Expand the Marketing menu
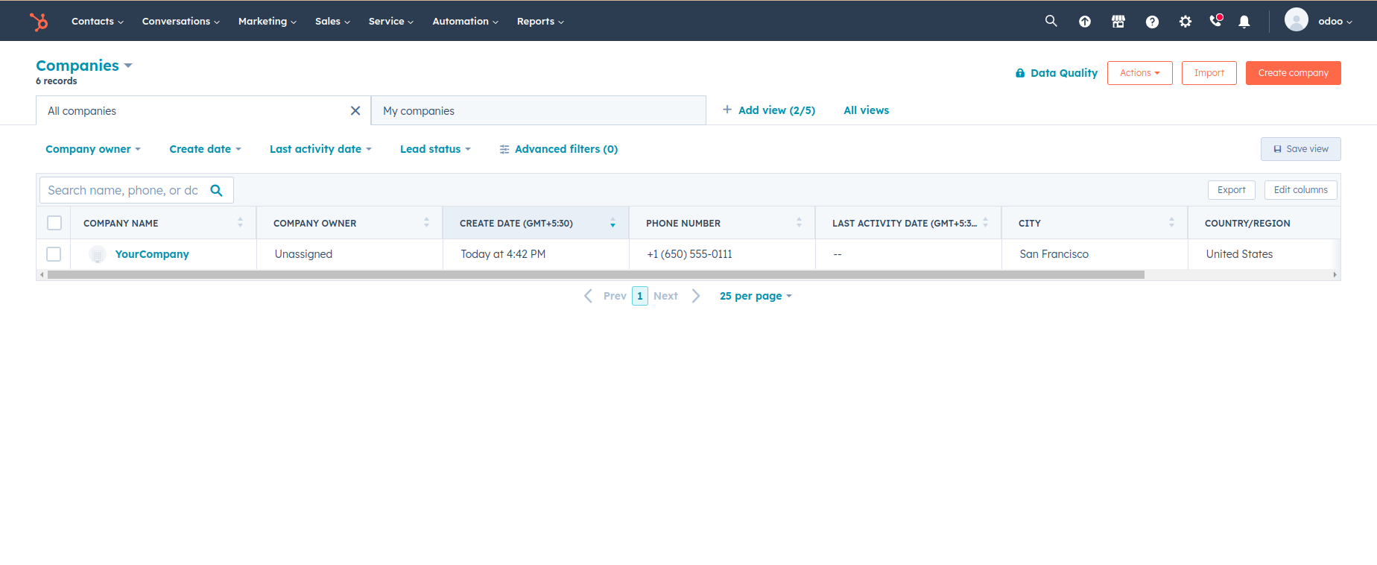1377x565 pixels. coord(268,22)
